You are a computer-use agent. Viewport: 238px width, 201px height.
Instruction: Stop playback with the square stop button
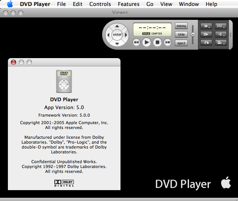(x=157, y=42)
